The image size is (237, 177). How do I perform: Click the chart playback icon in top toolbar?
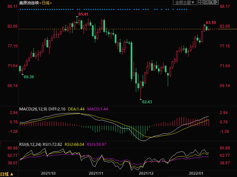211,3
